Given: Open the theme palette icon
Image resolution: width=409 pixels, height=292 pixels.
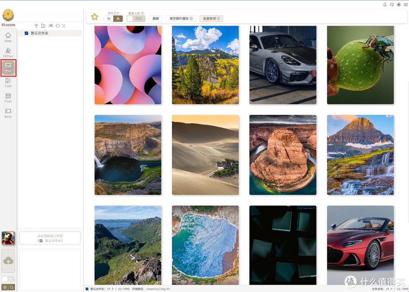Looking at the screenshot, I should point(392,5).
